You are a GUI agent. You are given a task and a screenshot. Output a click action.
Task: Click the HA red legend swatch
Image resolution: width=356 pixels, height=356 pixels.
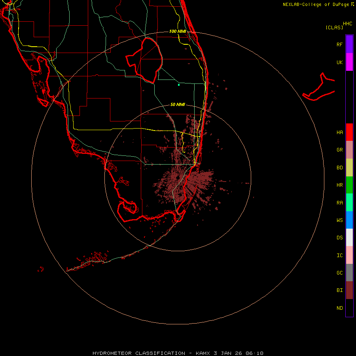[349, 132]
